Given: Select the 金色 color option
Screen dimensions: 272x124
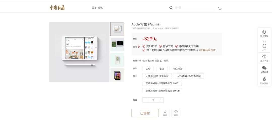Looking at the screenshot, I should point(148,68).
